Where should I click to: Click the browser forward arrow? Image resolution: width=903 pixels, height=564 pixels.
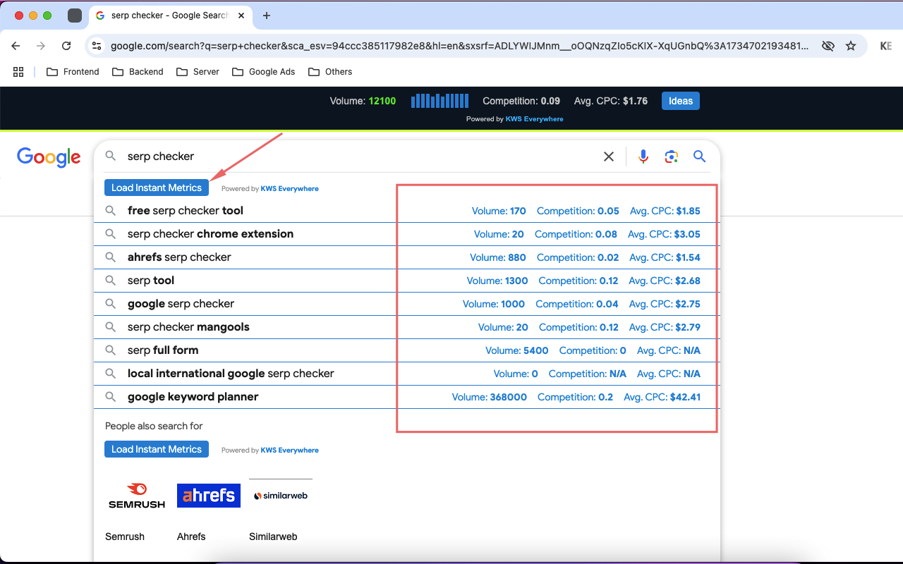coord(41,46)
